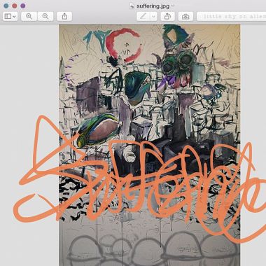Screen dimensions: 266x266
Task: Close the window with the blue button
Action: (6, 6)
